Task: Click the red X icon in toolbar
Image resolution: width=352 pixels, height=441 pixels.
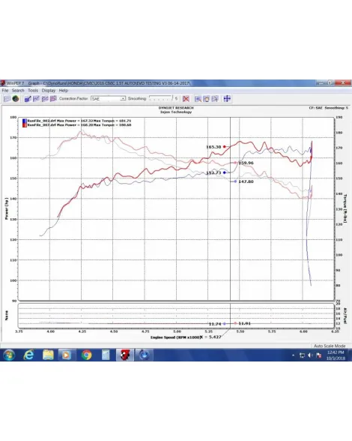Action: tap(186, 99)
